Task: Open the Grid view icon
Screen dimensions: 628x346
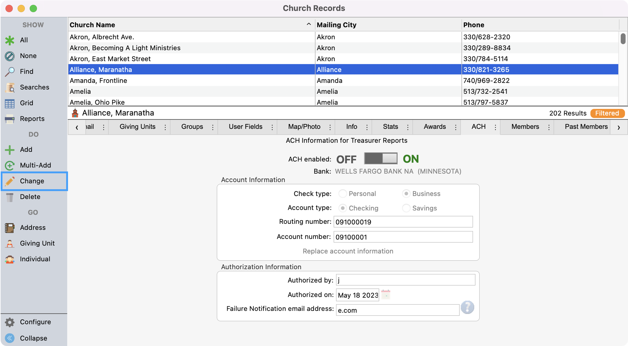Action: [10, 103]
